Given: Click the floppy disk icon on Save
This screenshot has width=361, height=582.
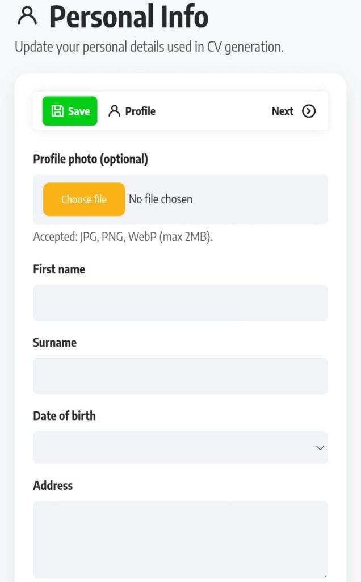Looking at the screenshot, I should 57,111.
